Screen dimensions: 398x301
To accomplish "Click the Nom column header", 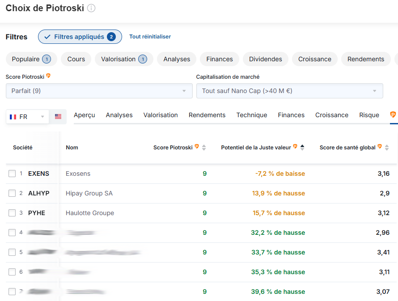I will coord(72,148).
